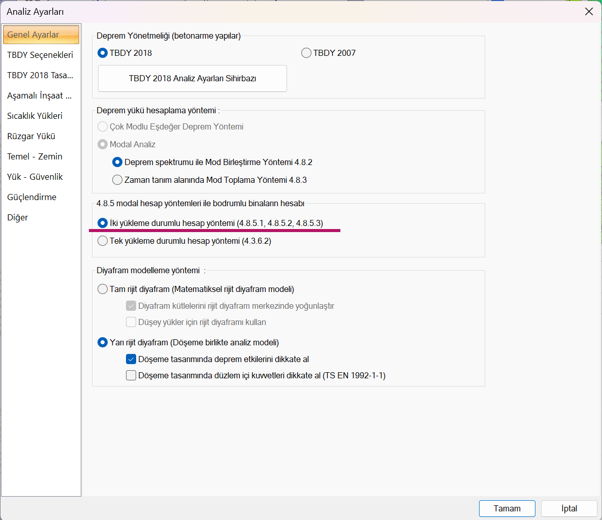Select the Sıcaklık Yükleri tab

[41, 116]
